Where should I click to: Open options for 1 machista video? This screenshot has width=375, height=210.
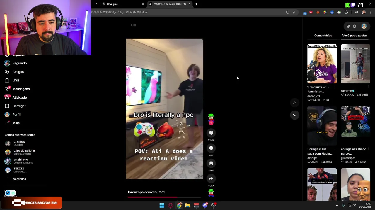tap(335, 87)
